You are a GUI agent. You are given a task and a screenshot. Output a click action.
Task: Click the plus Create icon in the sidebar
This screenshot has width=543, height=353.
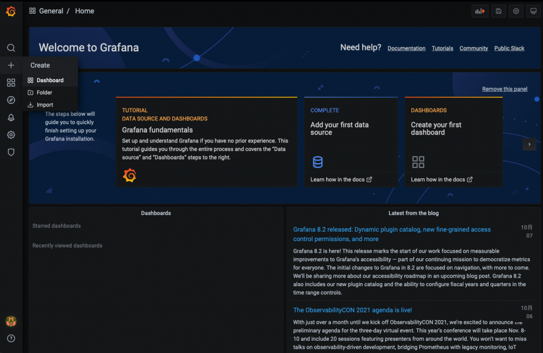point(11,65)
